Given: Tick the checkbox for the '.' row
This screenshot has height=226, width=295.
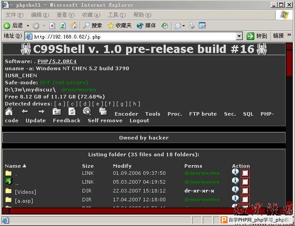Looking at the screenshot, I should click(245, 173).
